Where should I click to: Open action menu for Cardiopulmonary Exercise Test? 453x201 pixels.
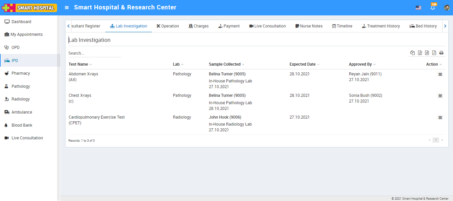440,118
